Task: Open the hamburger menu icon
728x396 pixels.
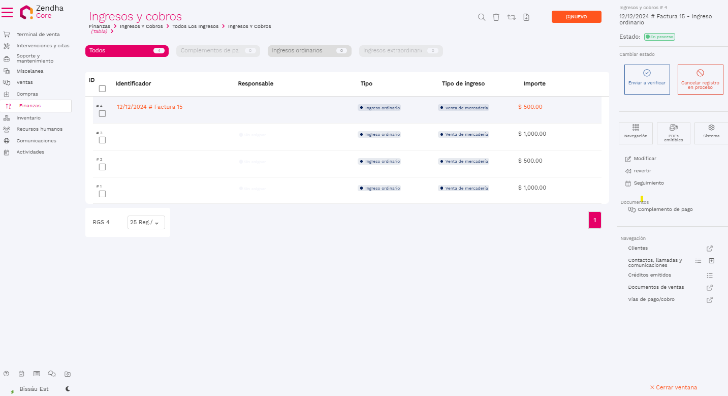Action: [x=7, y=12]
